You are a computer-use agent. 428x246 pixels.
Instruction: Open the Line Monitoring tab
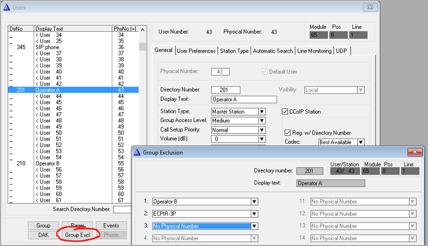[x=314, y=51]
